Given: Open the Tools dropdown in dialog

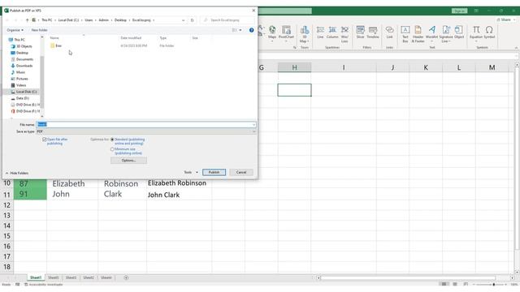Looking at the screenshot, I should pos(191,172).
